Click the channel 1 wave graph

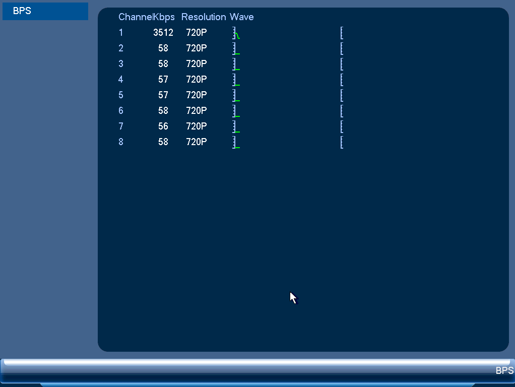[x=288, y=33]
